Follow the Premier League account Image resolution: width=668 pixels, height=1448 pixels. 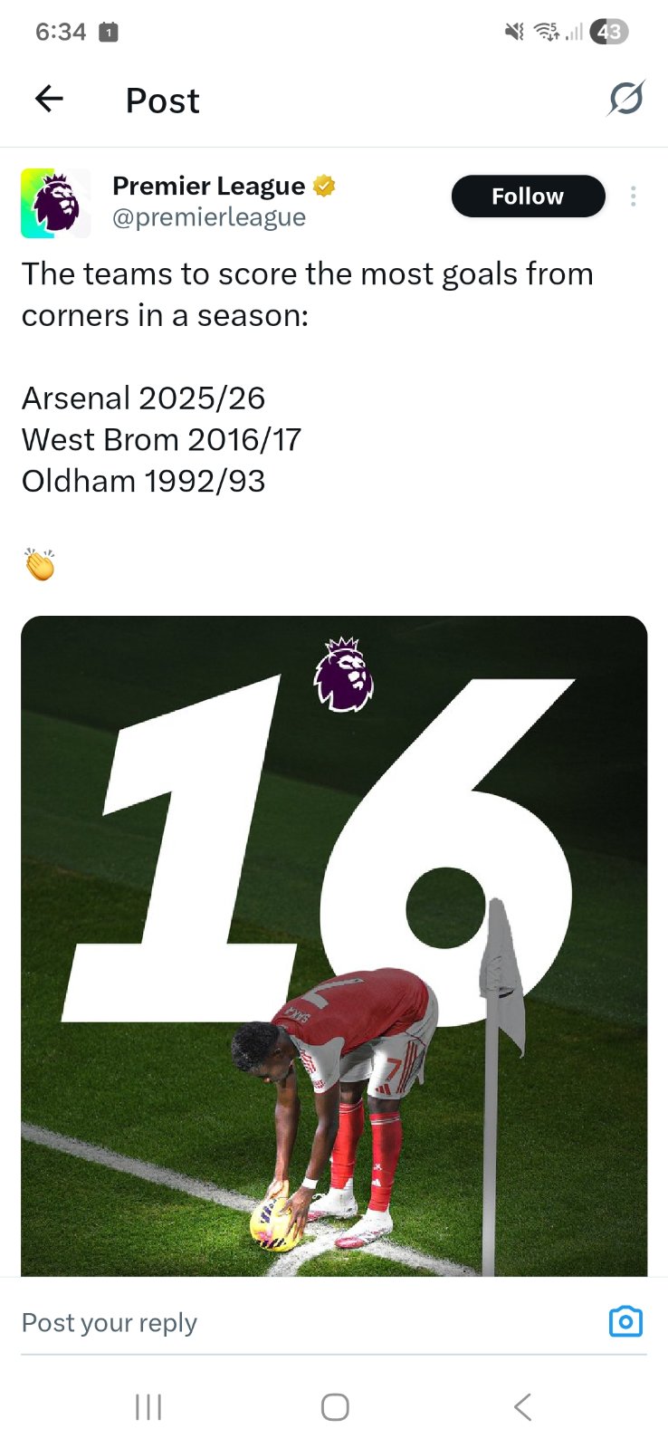(528, 197)
